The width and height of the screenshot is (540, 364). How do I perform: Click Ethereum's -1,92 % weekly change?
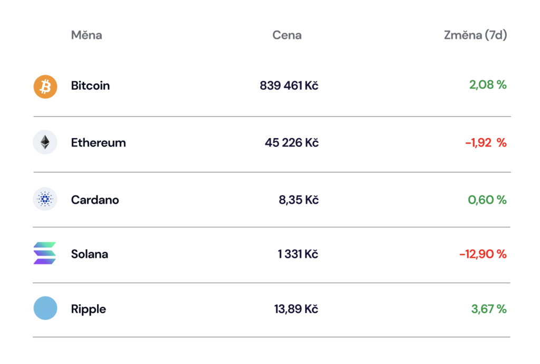[486, 142]
